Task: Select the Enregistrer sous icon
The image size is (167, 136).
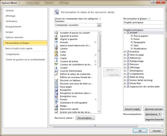Action: coord(56,96)
